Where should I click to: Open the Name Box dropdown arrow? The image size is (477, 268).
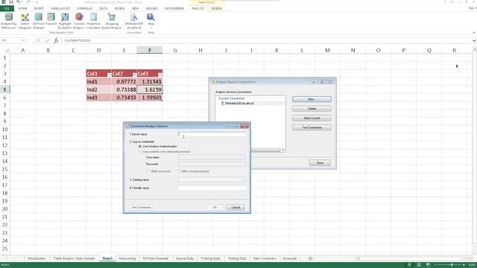[x=23, y=40]
